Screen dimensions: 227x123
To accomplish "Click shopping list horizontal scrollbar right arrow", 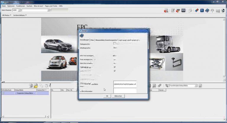I will (x=48, y=116).
